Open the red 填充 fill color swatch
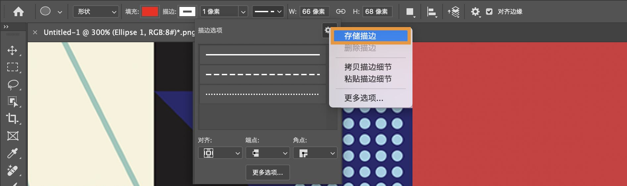 (150, 12)
